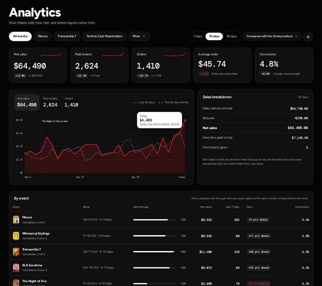Click the +3 pts ahead pace badge
The width and height of the screenshot is (322, 286).
(x=258, y=220)
